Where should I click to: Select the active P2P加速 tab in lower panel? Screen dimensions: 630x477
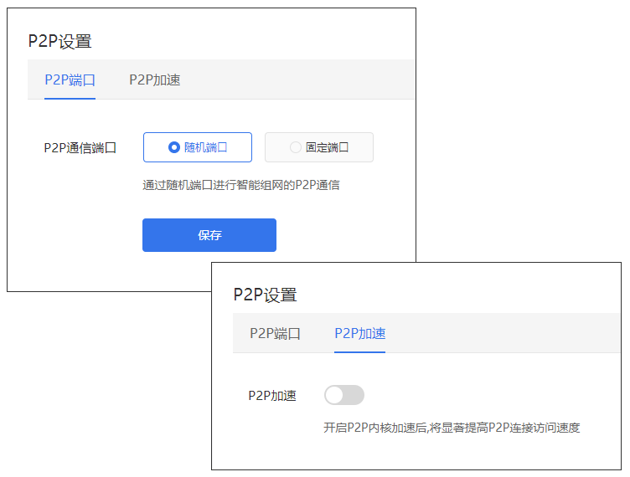[360, 333]
